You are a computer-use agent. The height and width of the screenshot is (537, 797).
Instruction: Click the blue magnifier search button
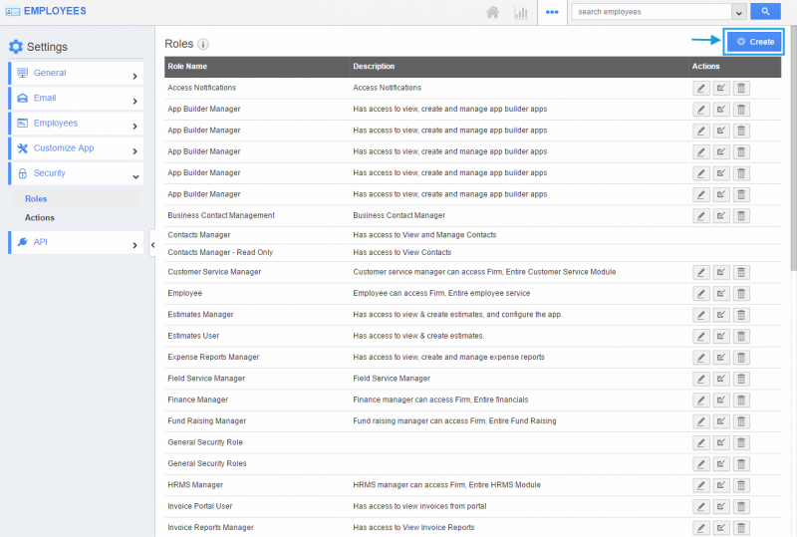pyautogui.click(x=765, y=12)
